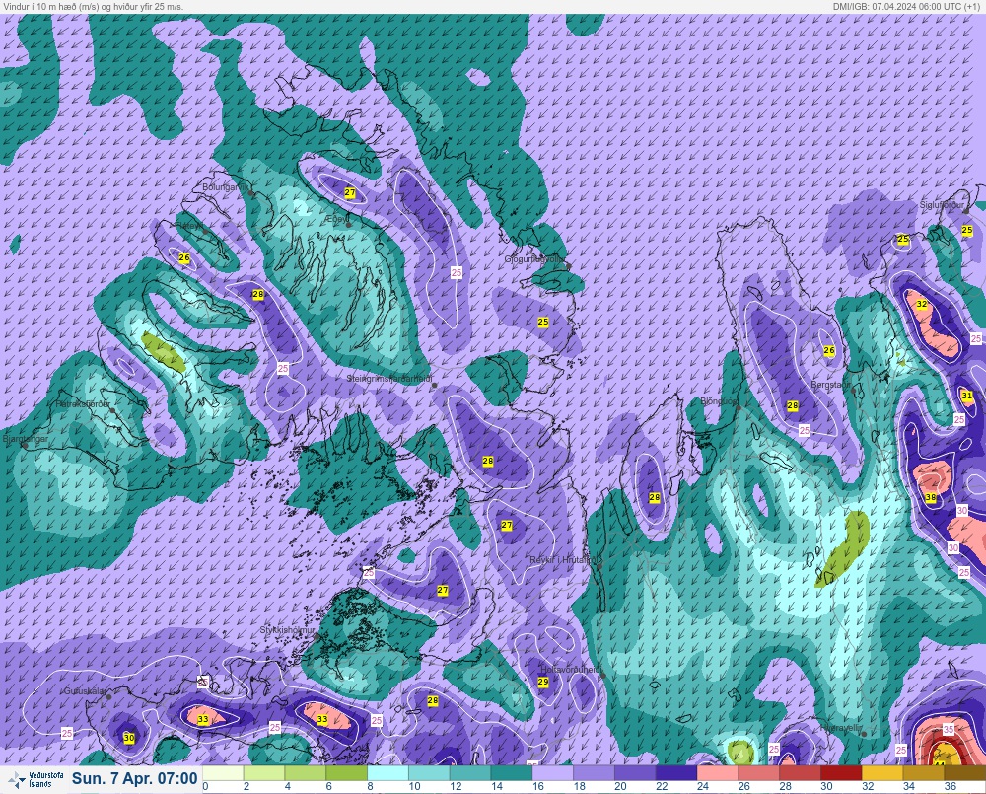
Task: Click the Steingrímsfjarðarheiði label
Action: point(389,379)
